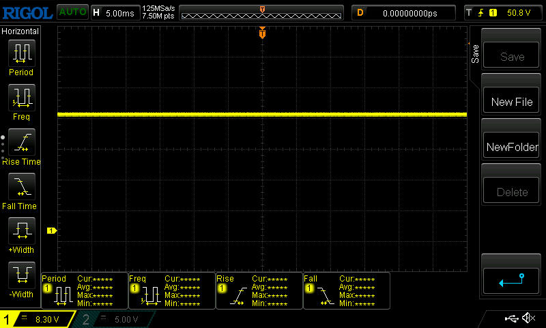546x328 pixels.
Task: Toggle the AUTO trigger status indicator
Action: [x=72, y=12]
